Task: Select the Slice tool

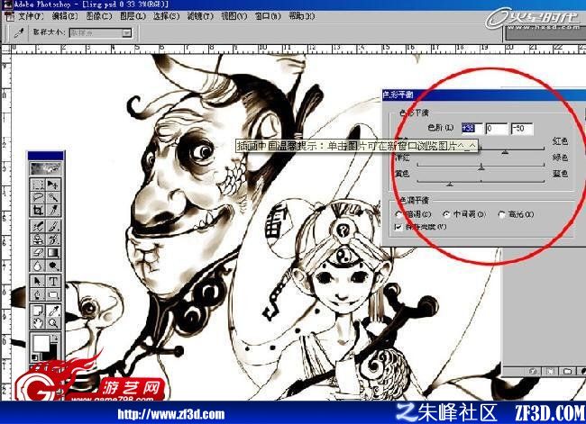Action: click(x=52, y=210)
